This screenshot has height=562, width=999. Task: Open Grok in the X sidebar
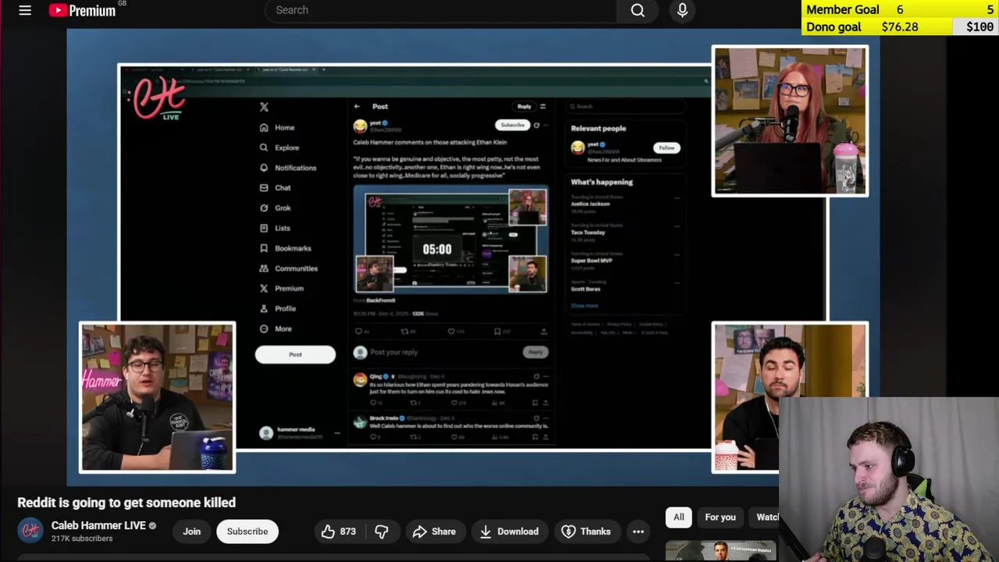coord(276,208)
